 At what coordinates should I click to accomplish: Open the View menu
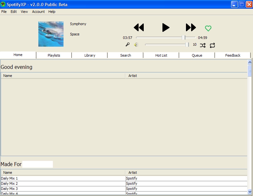coord(24,12)
